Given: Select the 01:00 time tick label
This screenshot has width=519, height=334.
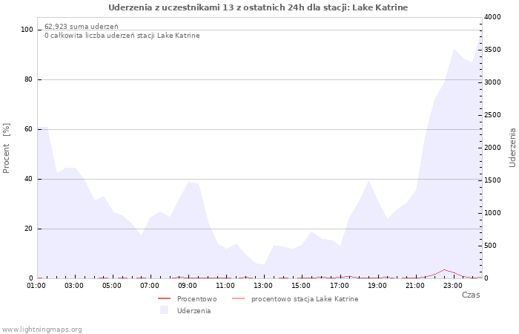Looking at the screenshot, I should (x=37, y=285).
